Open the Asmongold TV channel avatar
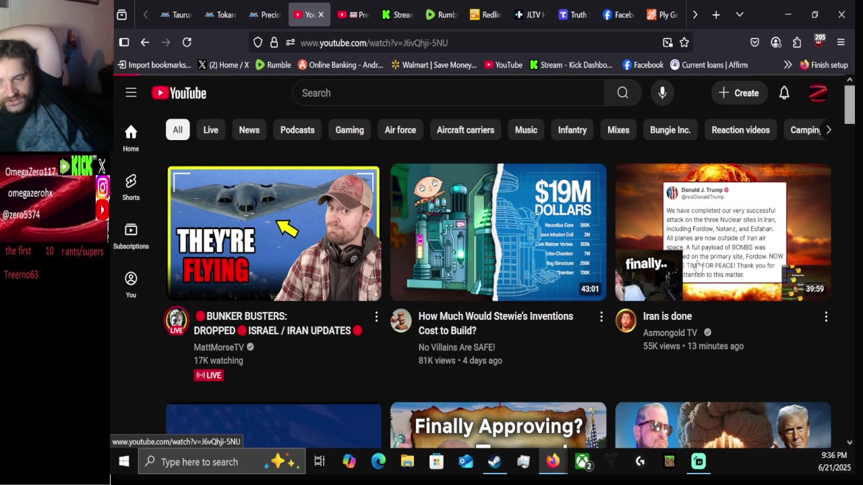This screenshot has height=485, width=863. (x=626, y=321)
